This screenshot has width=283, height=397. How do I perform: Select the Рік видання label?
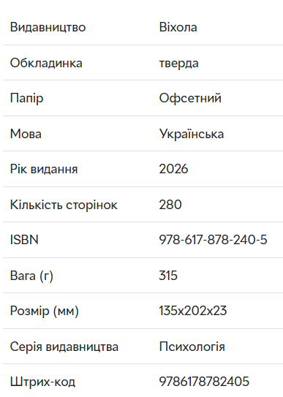coord(44,169)
